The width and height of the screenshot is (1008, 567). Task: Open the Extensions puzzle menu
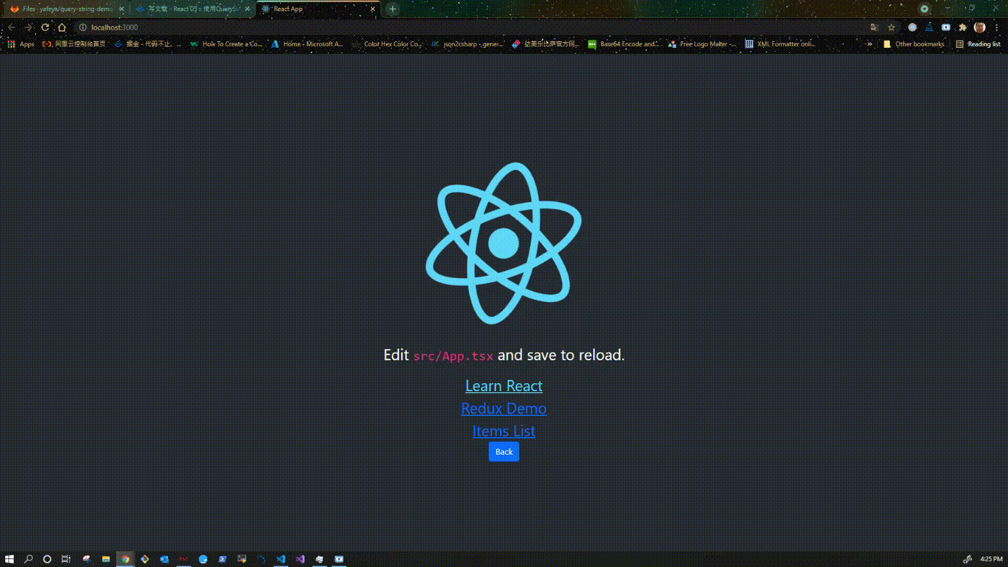(x=963, y=28)
